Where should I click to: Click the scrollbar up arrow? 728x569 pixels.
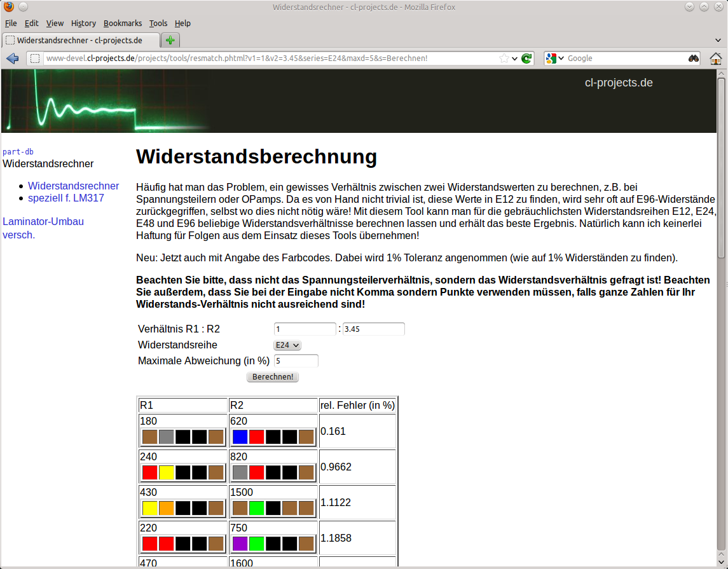pos(721,73)
